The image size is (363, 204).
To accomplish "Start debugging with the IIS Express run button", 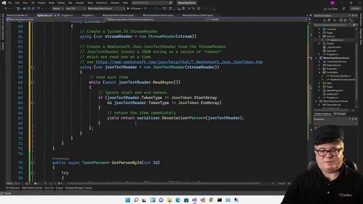I will tap(134, 8).
